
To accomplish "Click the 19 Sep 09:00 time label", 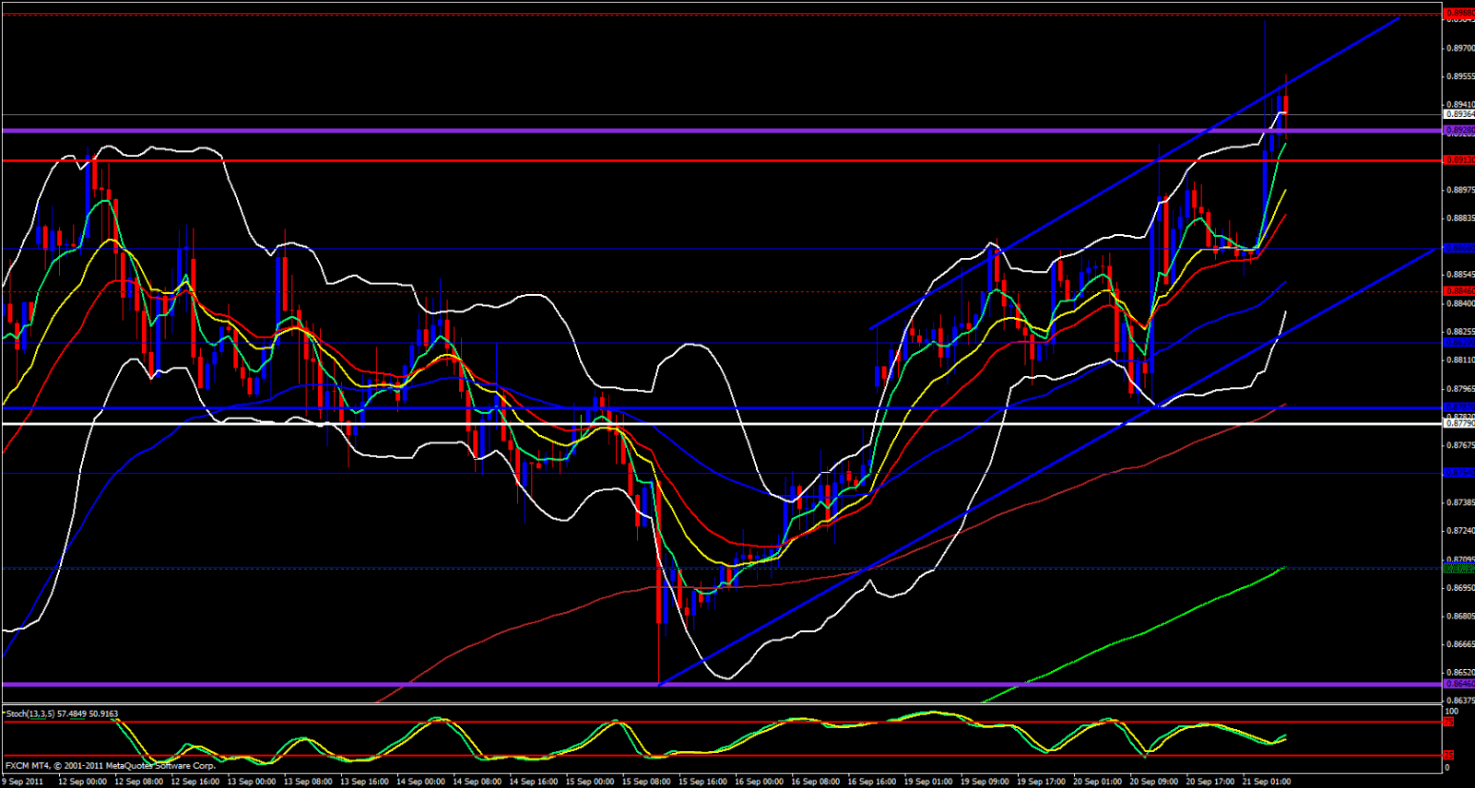I will coord(985,782).
